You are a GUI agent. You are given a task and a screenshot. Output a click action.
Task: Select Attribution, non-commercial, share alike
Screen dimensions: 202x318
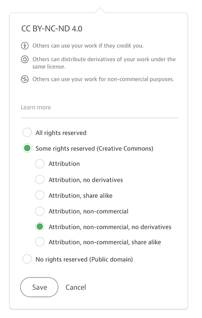[40, 242]
